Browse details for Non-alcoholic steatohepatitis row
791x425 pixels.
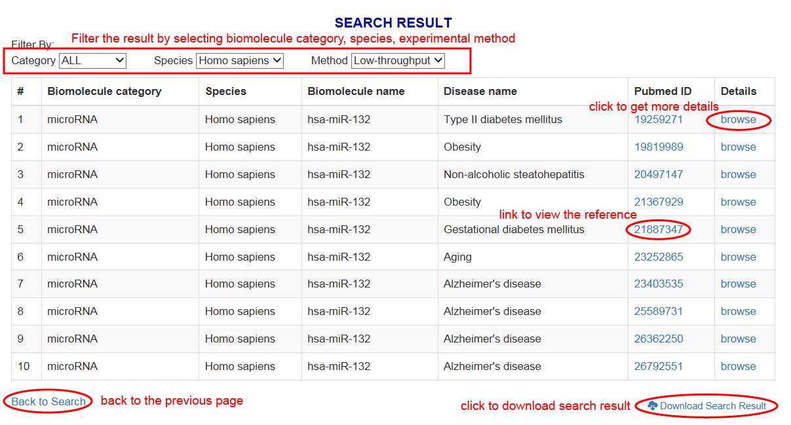[x=738, y=175]
